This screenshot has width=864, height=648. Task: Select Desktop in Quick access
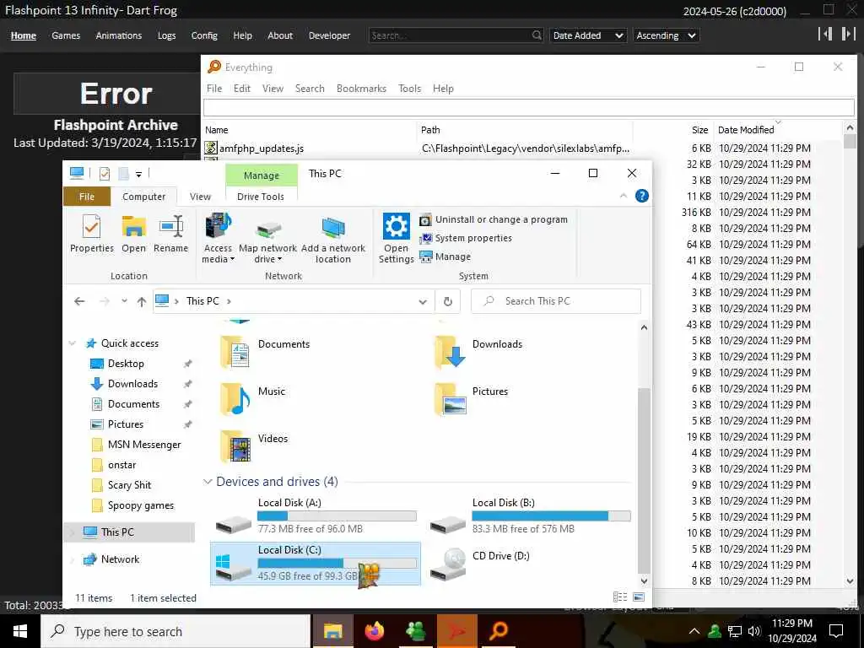[126, 364]
